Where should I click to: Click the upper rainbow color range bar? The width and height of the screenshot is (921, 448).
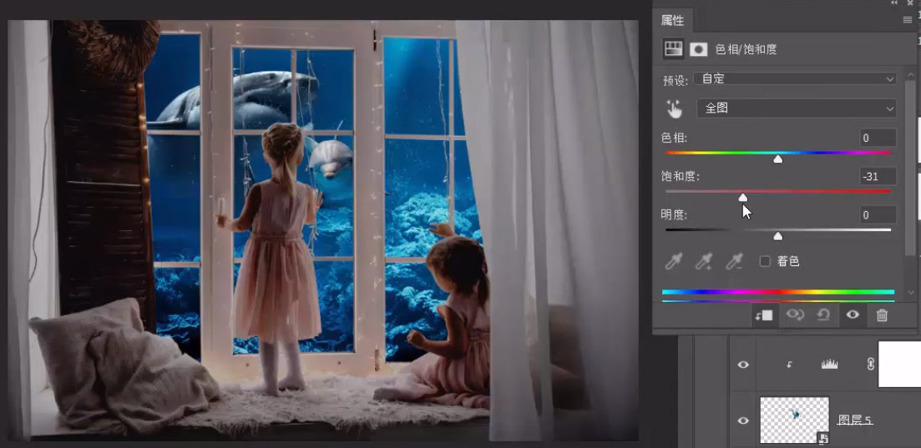(777, 292)
